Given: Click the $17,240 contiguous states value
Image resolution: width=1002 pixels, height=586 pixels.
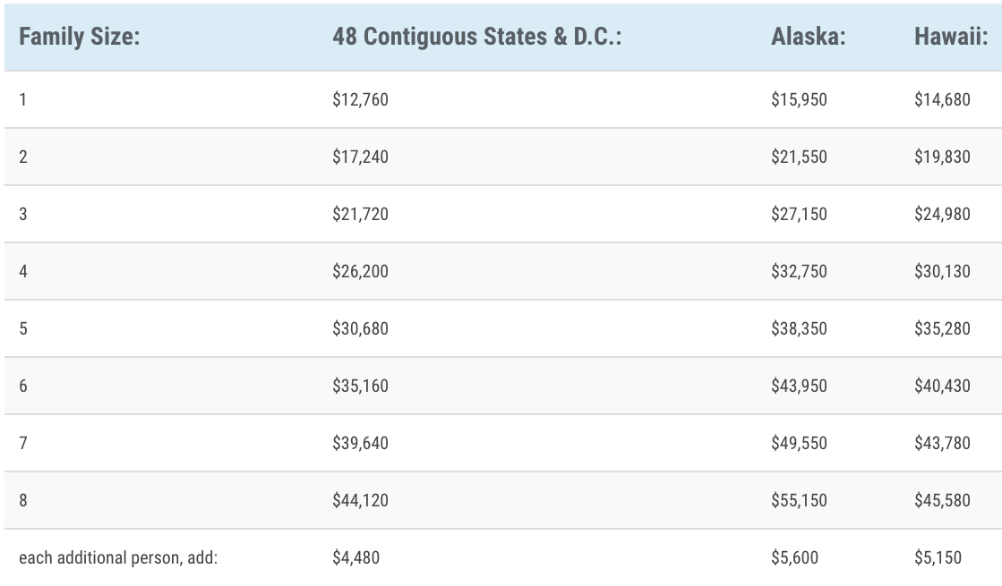Looking at the screenshot, I should click(360, 157).
